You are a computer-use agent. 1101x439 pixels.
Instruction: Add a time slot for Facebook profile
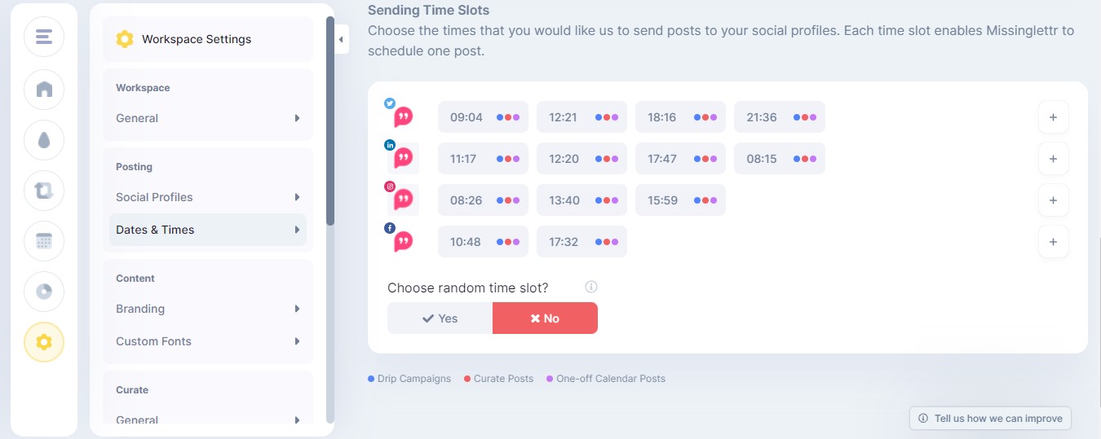click(1053, 242)
